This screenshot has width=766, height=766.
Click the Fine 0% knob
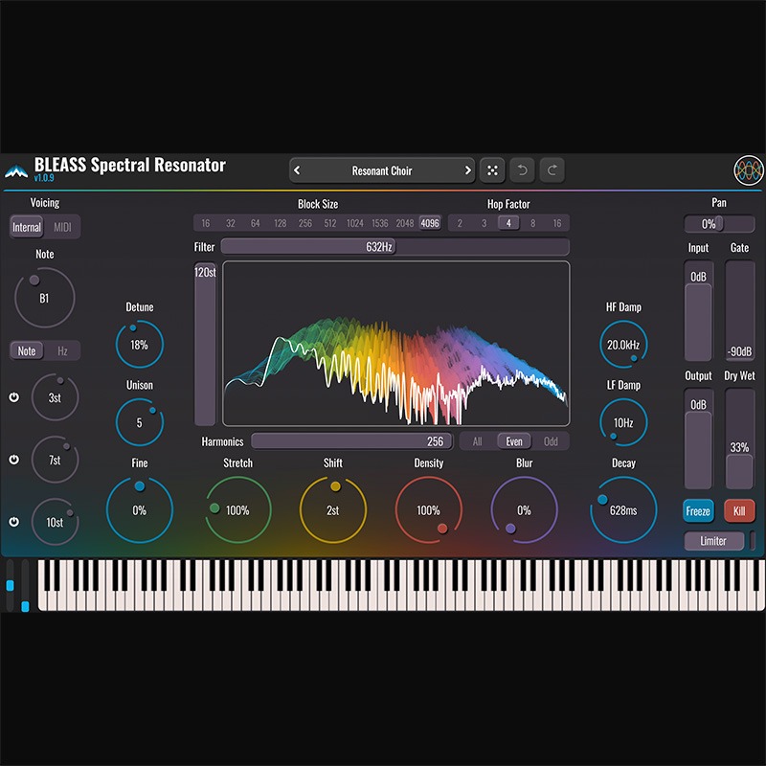139,510
